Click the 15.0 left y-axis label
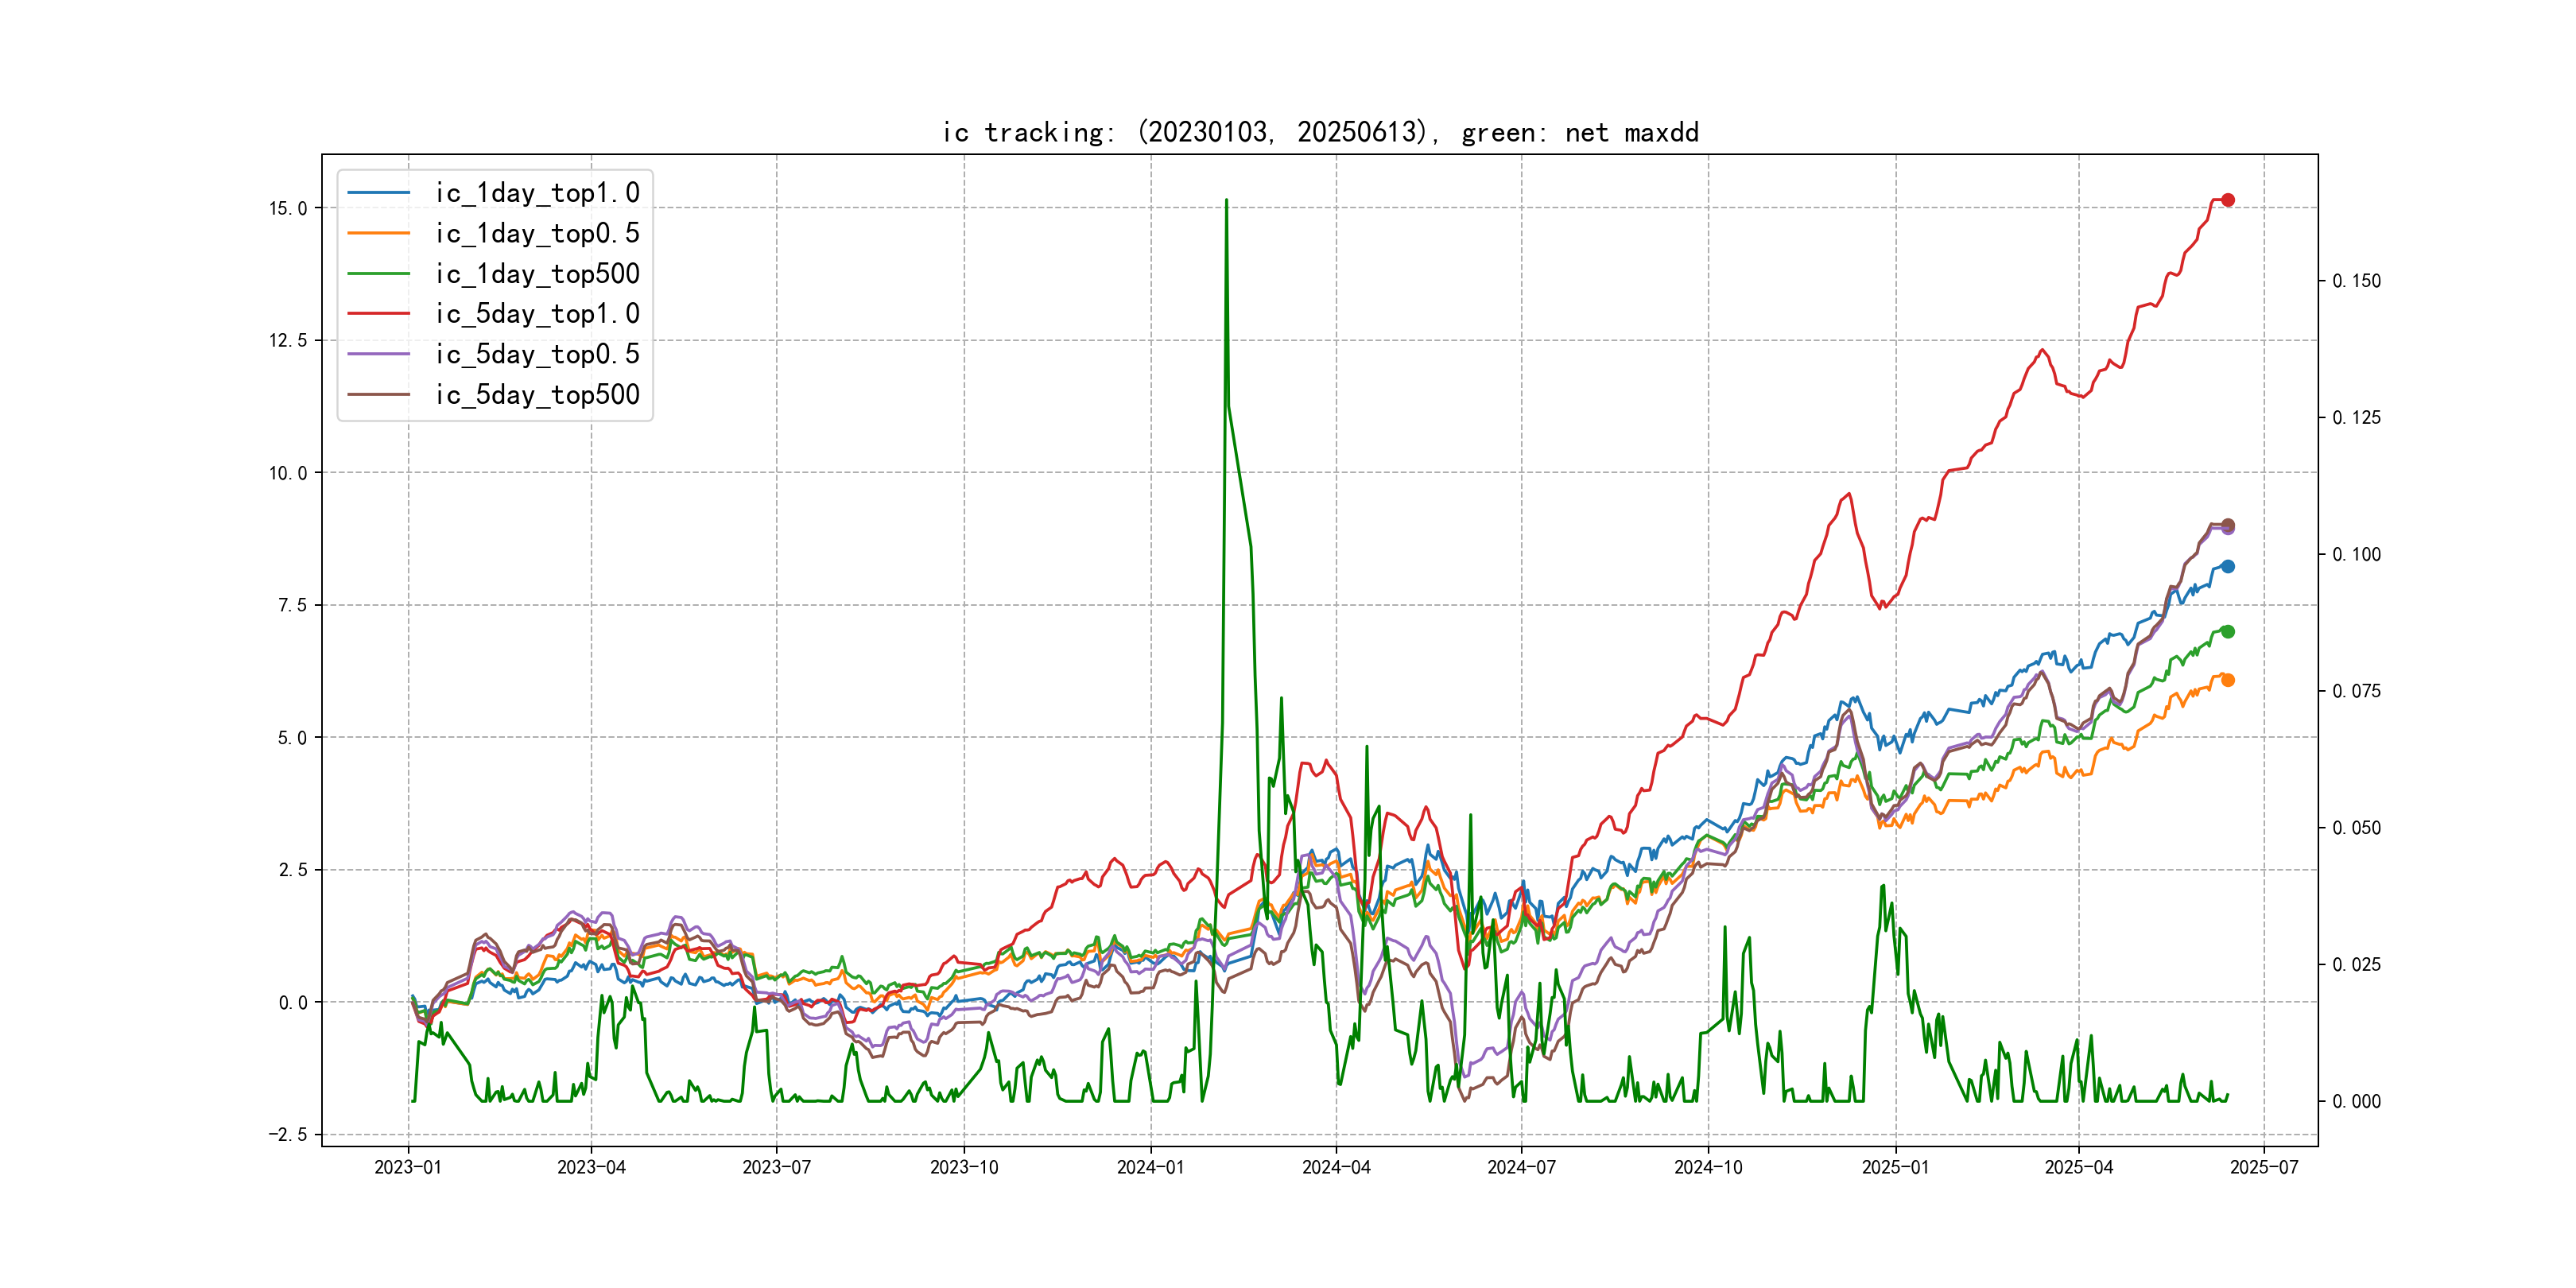This screenshot has width=2576, height=1288. tap(288, 208)
